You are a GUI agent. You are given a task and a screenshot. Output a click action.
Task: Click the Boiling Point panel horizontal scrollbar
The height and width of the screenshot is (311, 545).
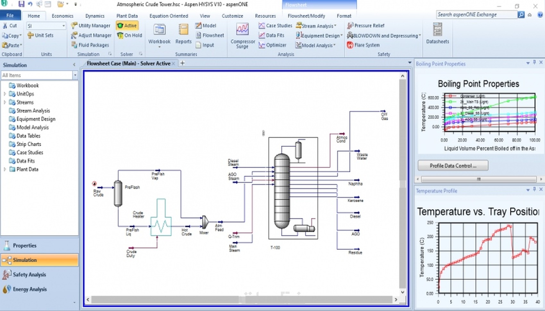pos(479,179)
